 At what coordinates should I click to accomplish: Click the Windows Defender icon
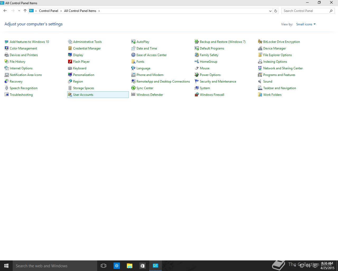133,94
